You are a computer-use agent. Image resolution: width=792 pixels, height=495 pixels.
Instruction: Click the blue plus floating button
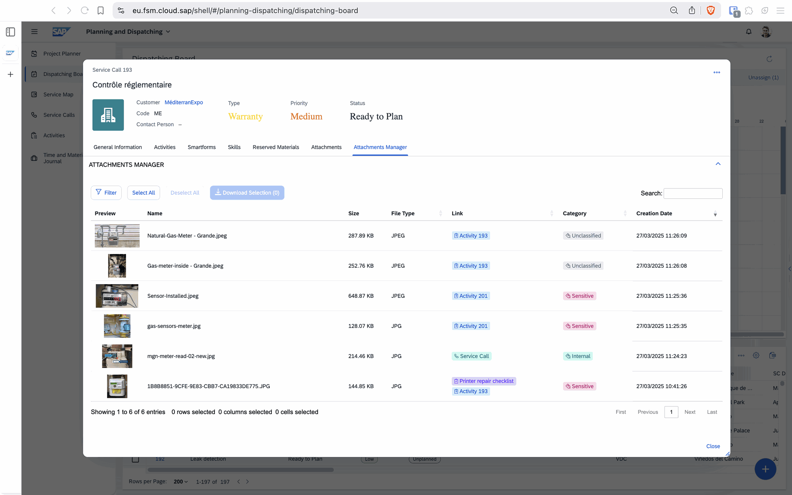coord(765,469)
